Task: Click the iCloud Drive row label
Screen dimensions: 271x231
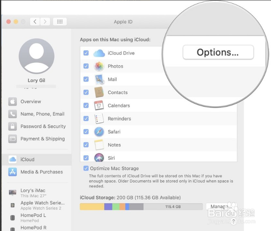Action: 121,53
